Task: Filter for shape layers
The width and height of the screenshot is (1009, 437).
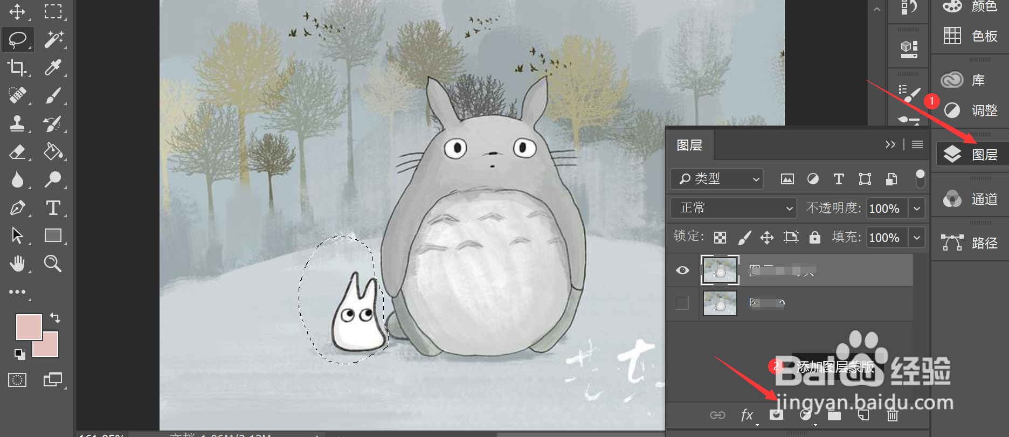Action: 865,179
